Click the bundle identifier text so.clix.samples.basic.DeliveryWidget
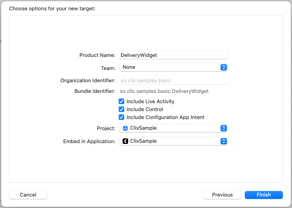 coord(164,91)
